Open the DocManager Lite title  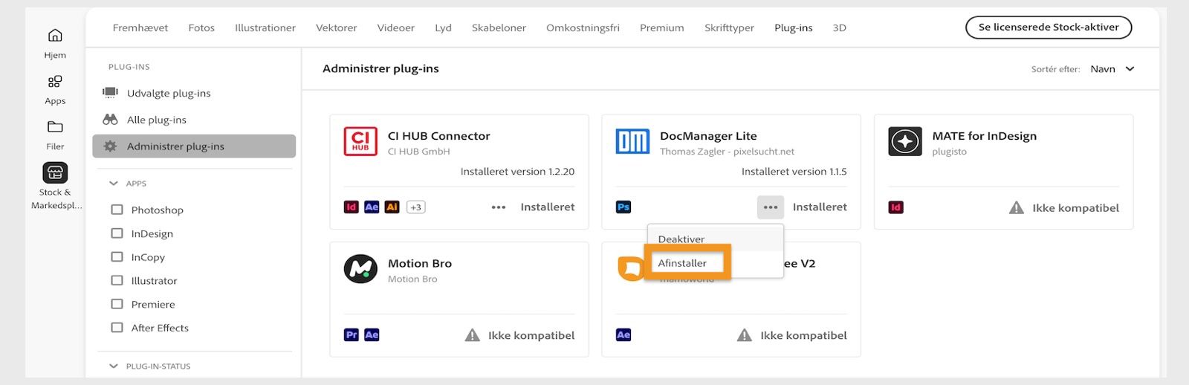click(708, 136)
